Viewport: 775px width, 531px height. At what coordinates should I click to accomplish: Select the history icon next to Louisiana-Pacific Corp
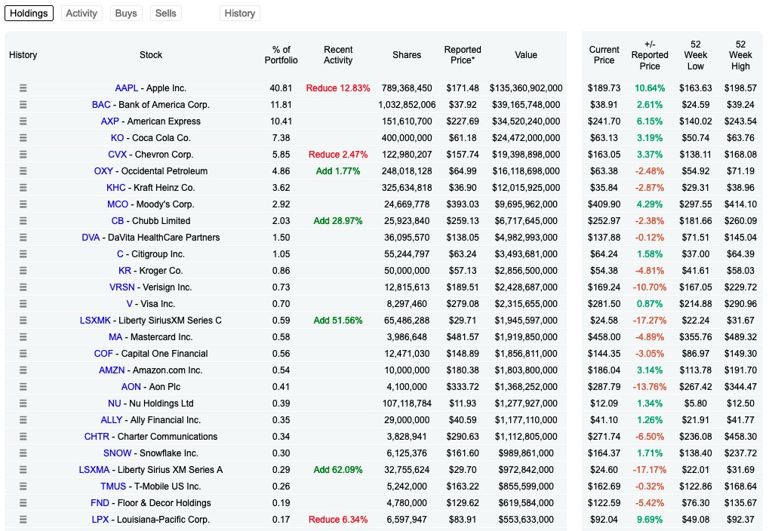[x=23, y=519]
